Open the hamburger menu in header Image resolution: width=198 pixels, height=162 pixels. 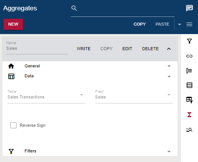click(x=189, y=24)
